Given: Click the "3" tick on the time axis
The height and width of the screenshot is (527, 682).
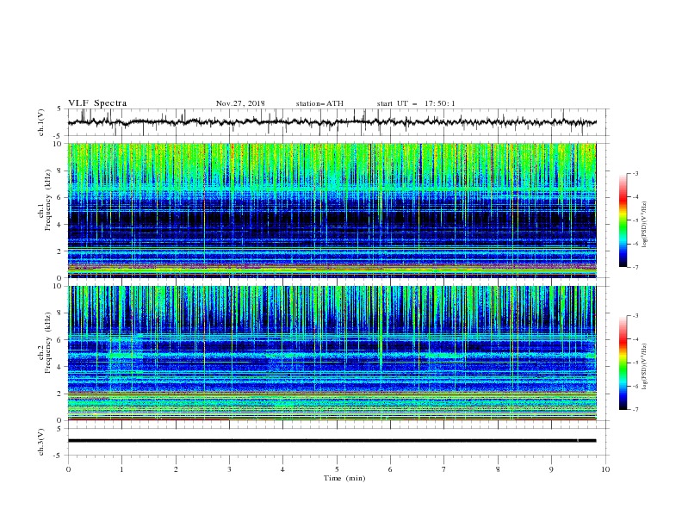Looking at the screenshot, I should point(229,469).
